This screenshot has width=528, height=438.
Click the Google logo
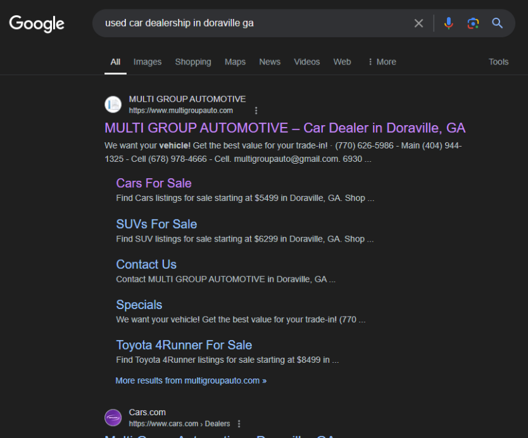[37, 23]
